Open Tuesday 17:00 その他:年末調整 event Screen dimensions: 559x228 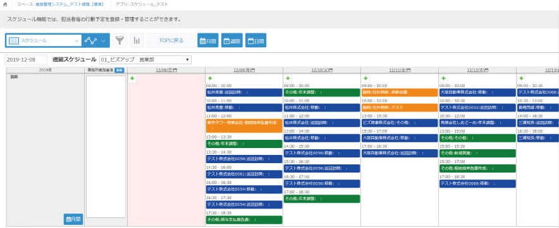tap(322, 199)
